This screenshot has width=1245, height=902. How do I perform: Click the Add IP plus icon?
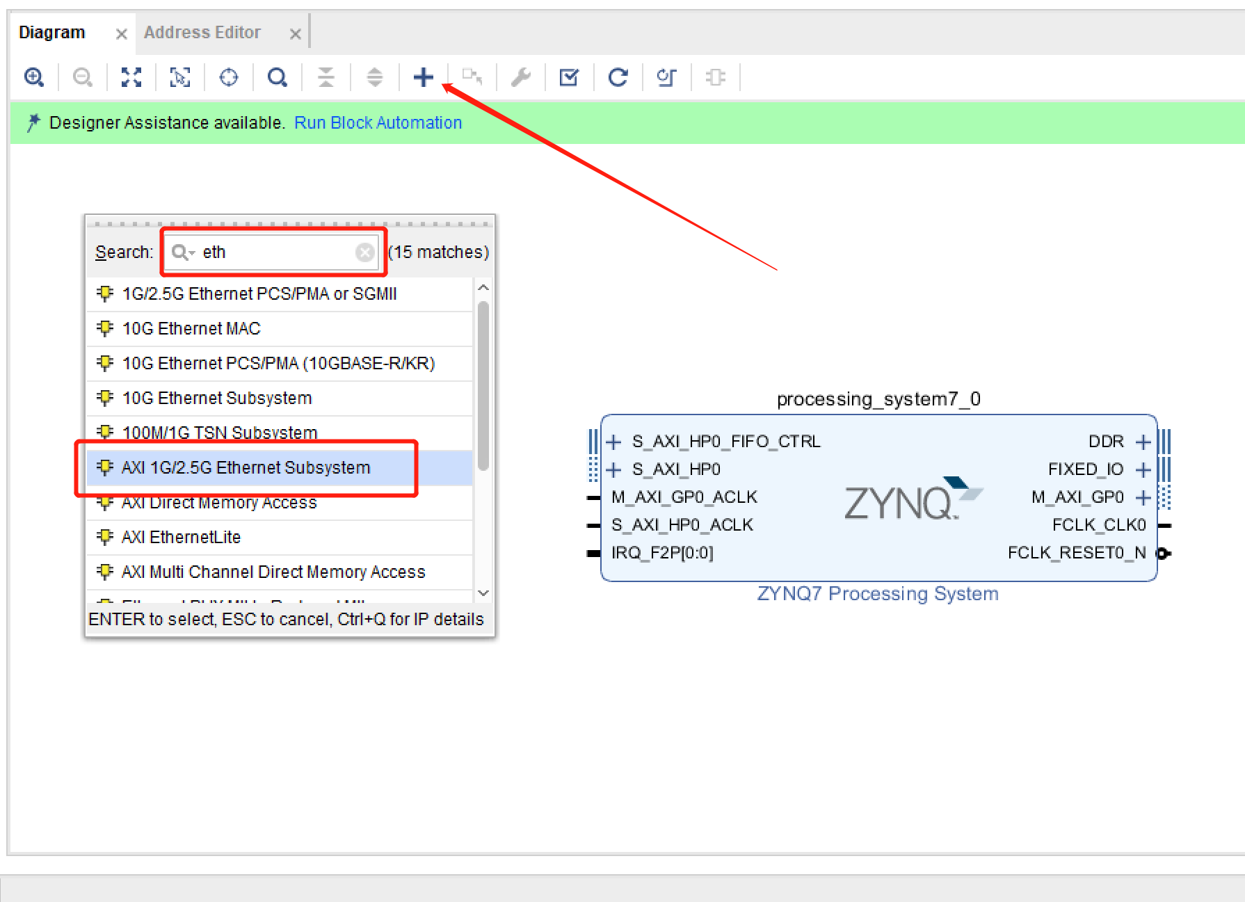pyautogui.click(x=424, y=77)
